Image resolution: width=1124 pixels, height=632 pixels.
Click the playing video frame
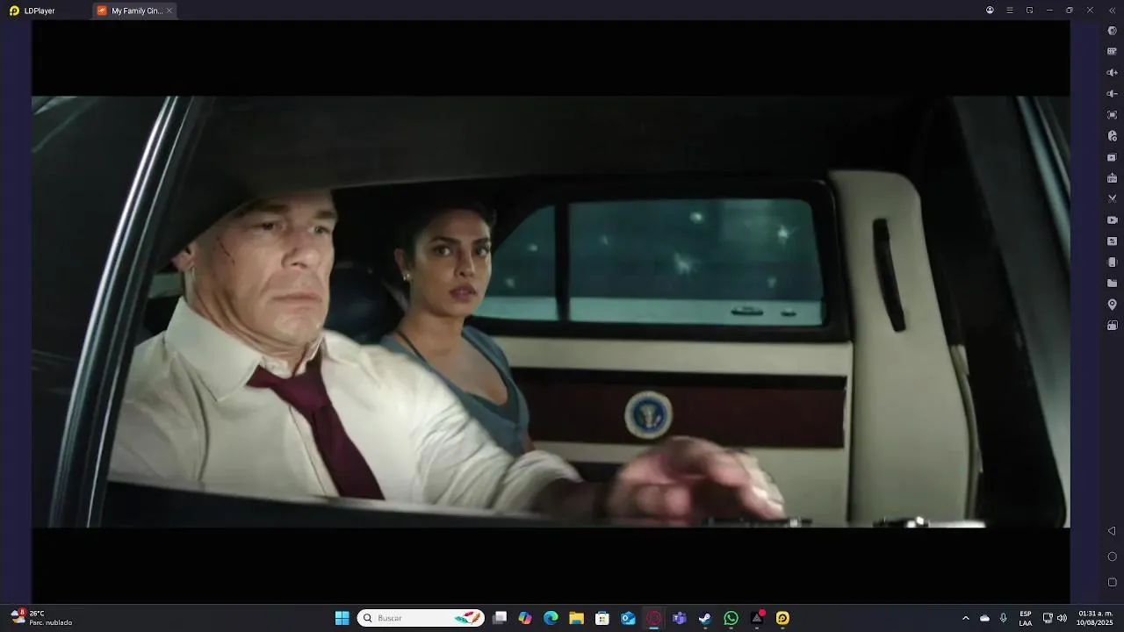551,312
